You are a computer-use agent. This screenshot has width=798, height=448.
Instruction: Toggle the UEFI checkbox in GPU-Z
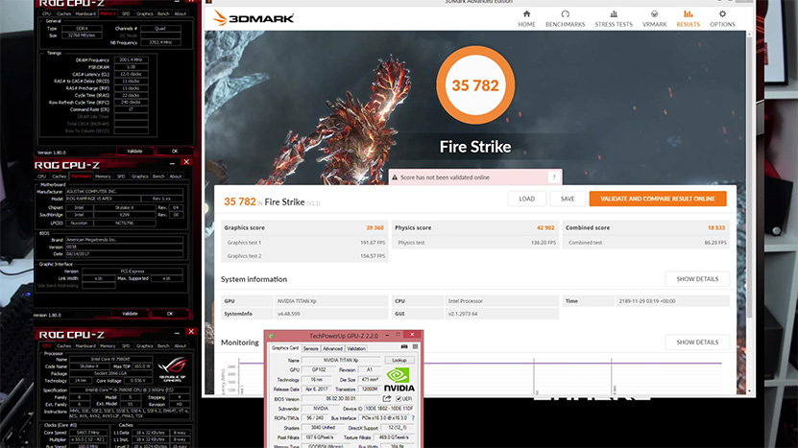tap(399, 399)
